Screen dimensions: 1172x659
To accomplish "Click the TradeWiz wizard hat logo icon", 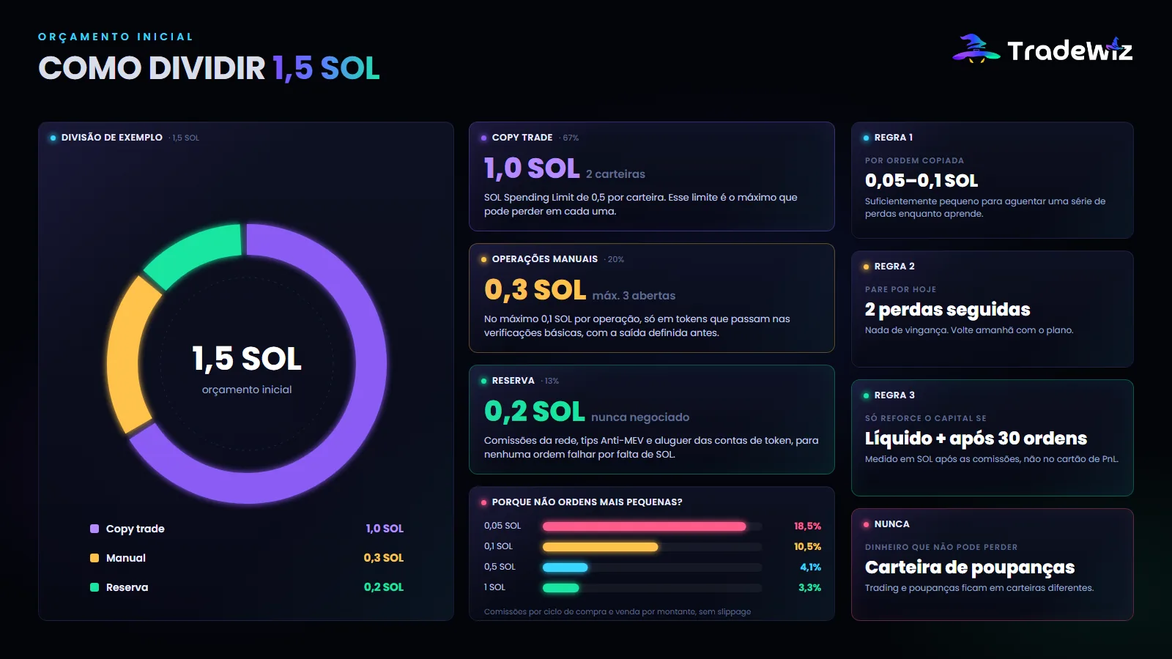I will pos(976,49).
